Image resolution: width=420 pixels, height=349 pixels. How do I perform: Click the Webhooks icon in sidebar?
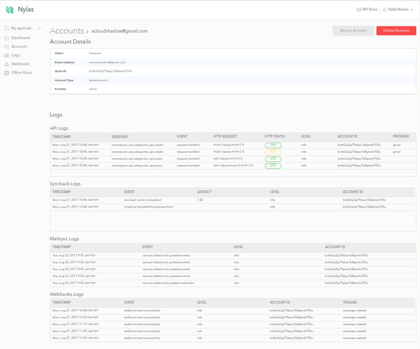pos(7,64)
